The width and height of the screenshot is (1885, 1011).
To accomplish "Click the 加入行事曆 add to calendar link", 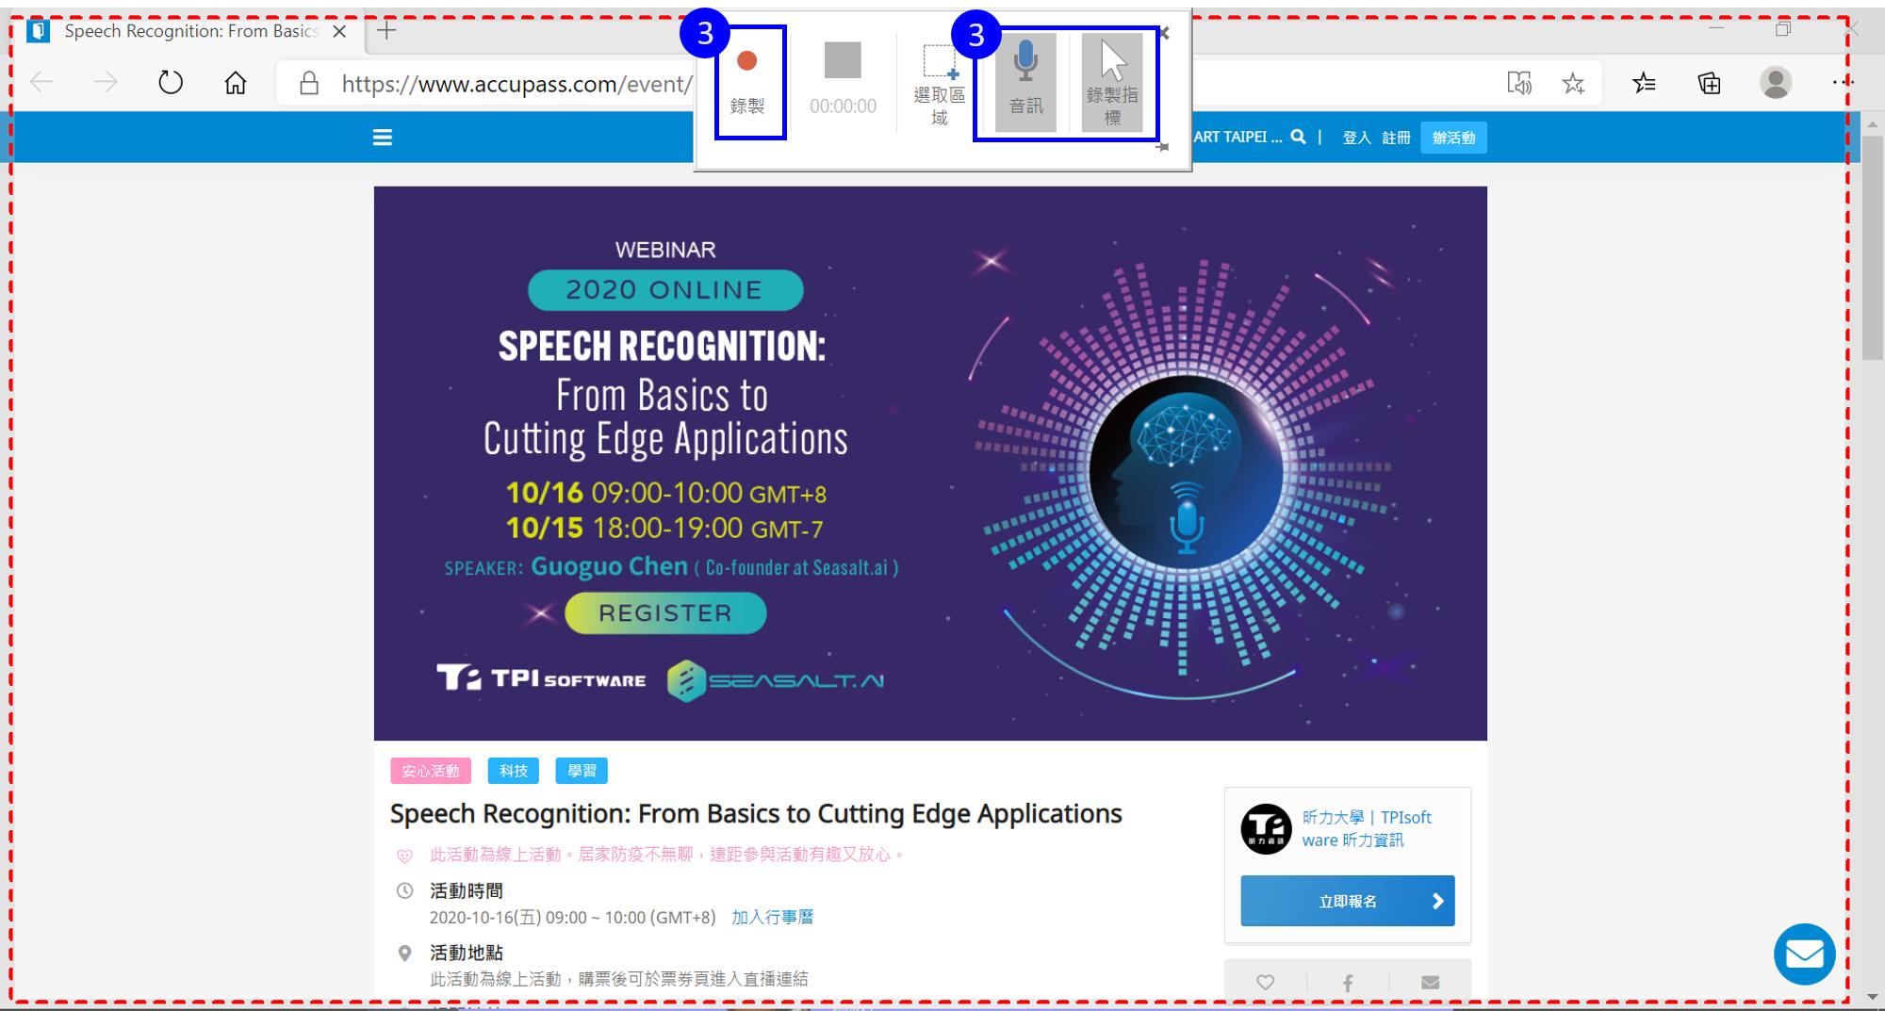I will click(x=773, y=917).
